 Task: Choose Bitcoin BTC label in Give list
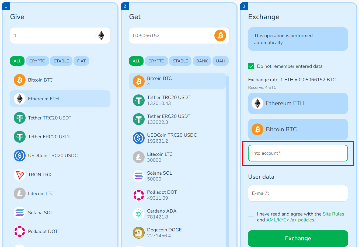40,80
